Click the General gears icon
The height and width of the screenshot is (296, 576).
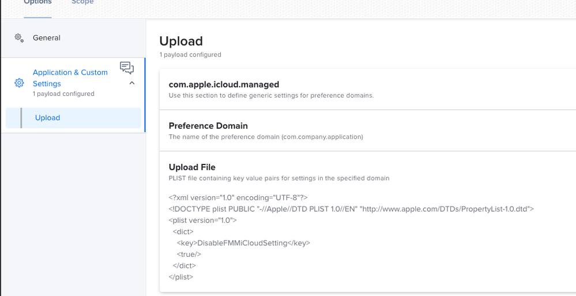(19, 38)
